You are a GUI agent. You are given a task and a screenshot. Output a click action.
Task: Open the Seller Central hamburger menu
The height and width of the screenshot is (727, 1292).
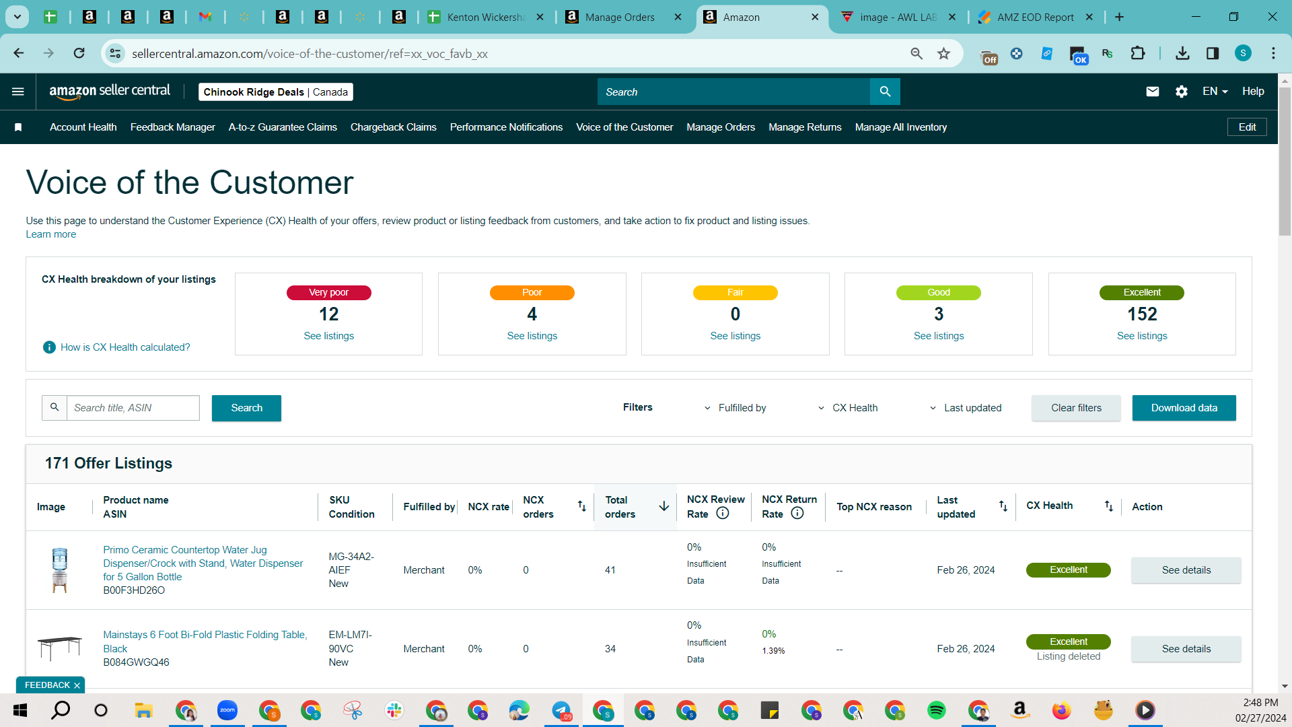click(x=18, y=92)
